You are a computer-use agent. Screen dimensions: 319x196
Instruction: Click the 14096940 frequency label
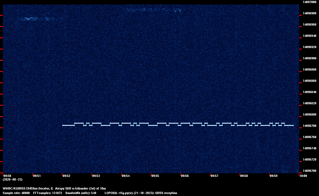tap(309, 36)
